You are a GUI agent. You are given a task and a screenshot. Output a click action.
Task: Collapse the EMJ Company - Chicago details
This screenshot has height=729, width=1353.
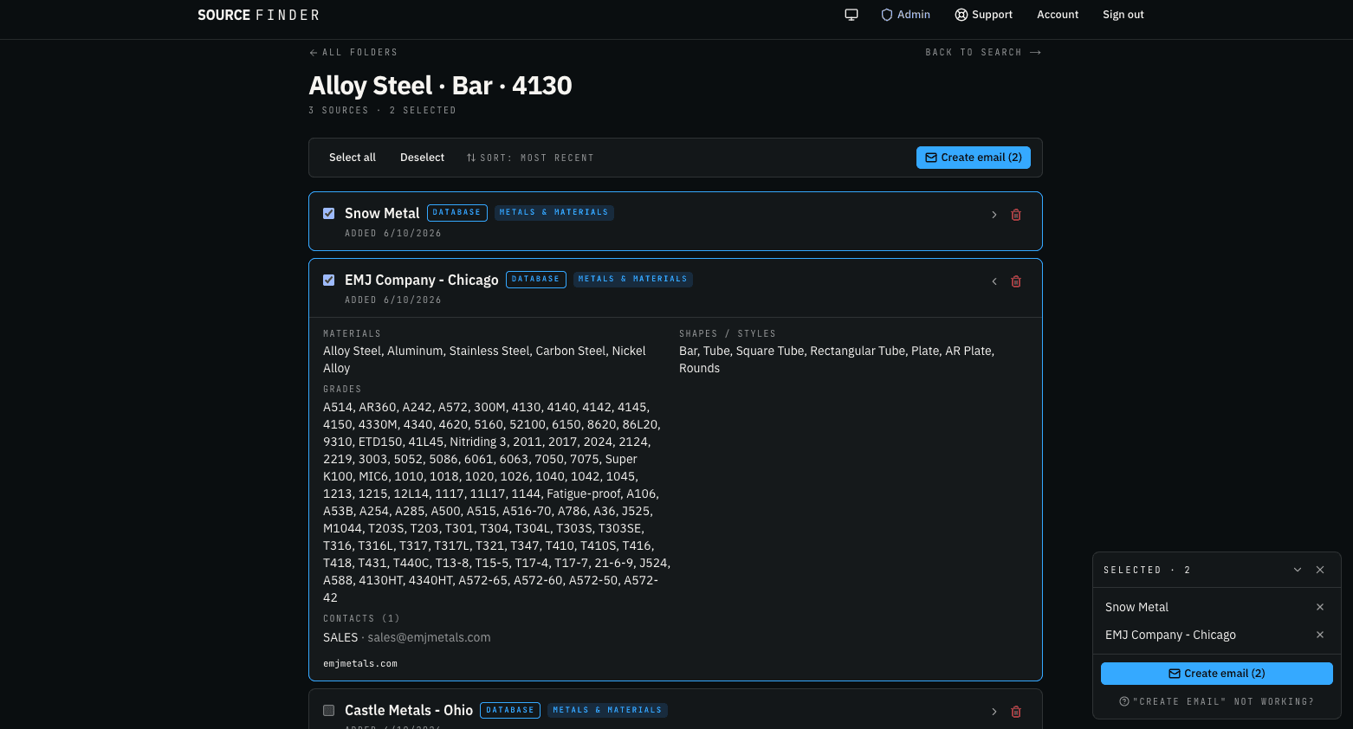994,281
